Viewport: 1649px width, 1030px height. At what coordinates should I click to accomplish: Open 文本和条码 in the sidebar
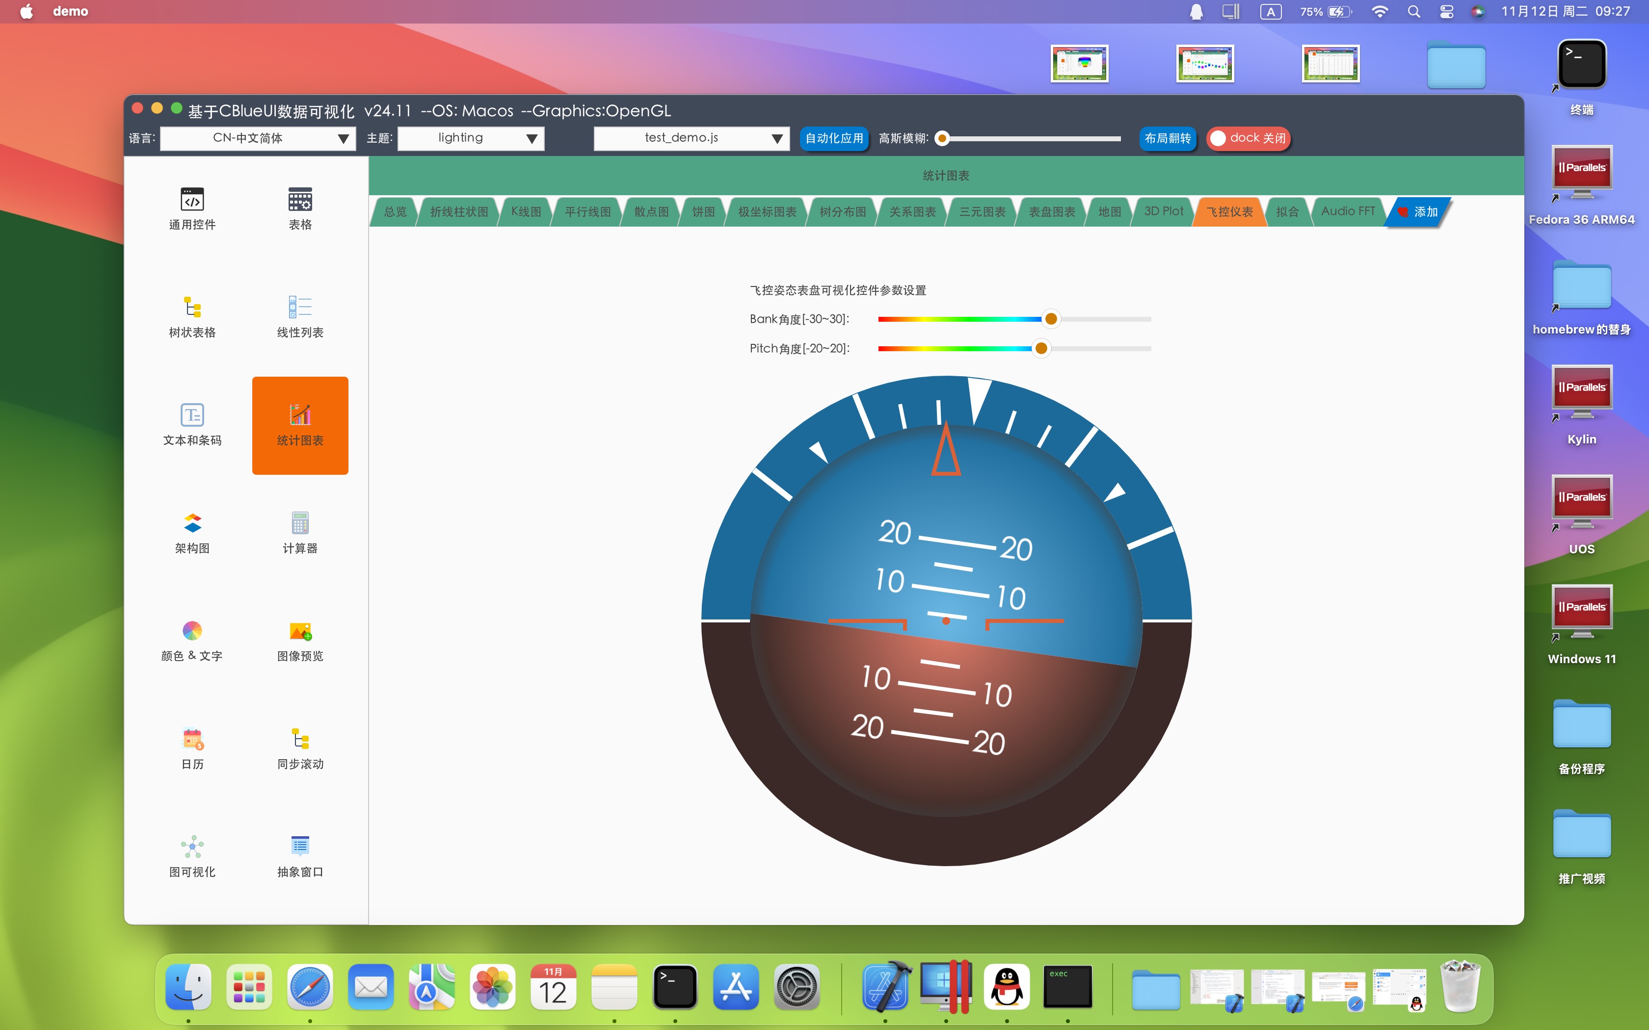coord(192,424)
